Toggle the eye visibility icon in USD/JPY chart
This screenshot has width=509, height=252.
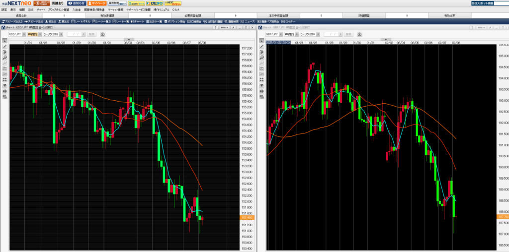pyautogui.click(x=4, y=85)
